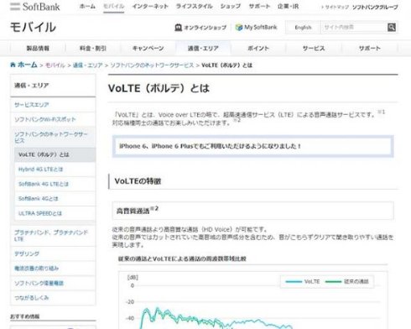This screenshot has width=411, height=329.
Task: Open 電波改善の取り組み in the sidebar
Action: click(x=53, y=269)
